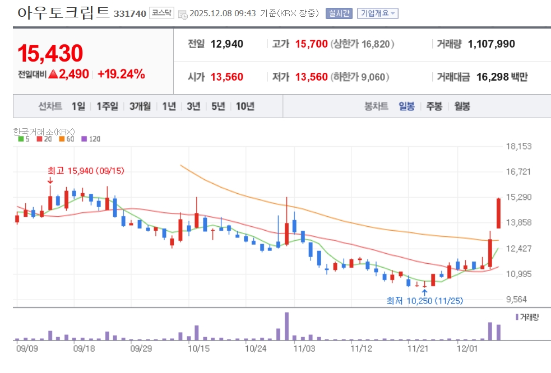The width and height of the screenshot is (551, 373).
Task: Select the 3개월 line chart tab
Action: click(x=140, y=106)
